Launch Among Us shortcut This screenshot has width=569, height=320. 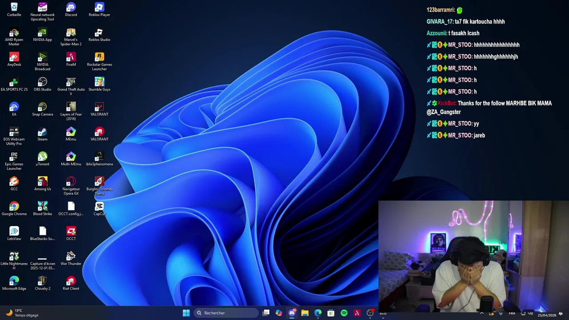coord(43,184)
